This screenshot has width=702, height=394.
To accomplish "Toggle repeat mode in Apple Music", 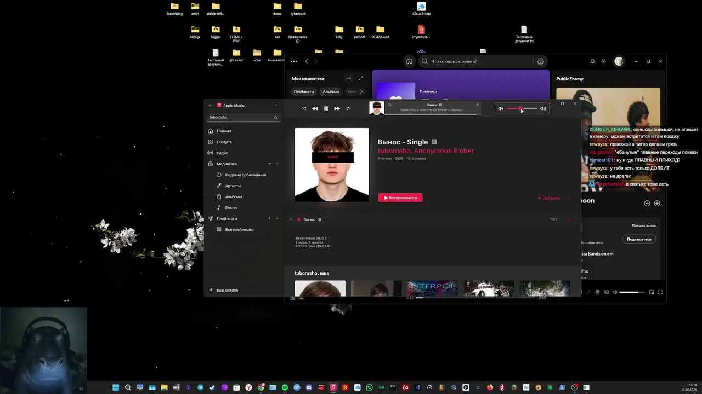I will point(348,108).
